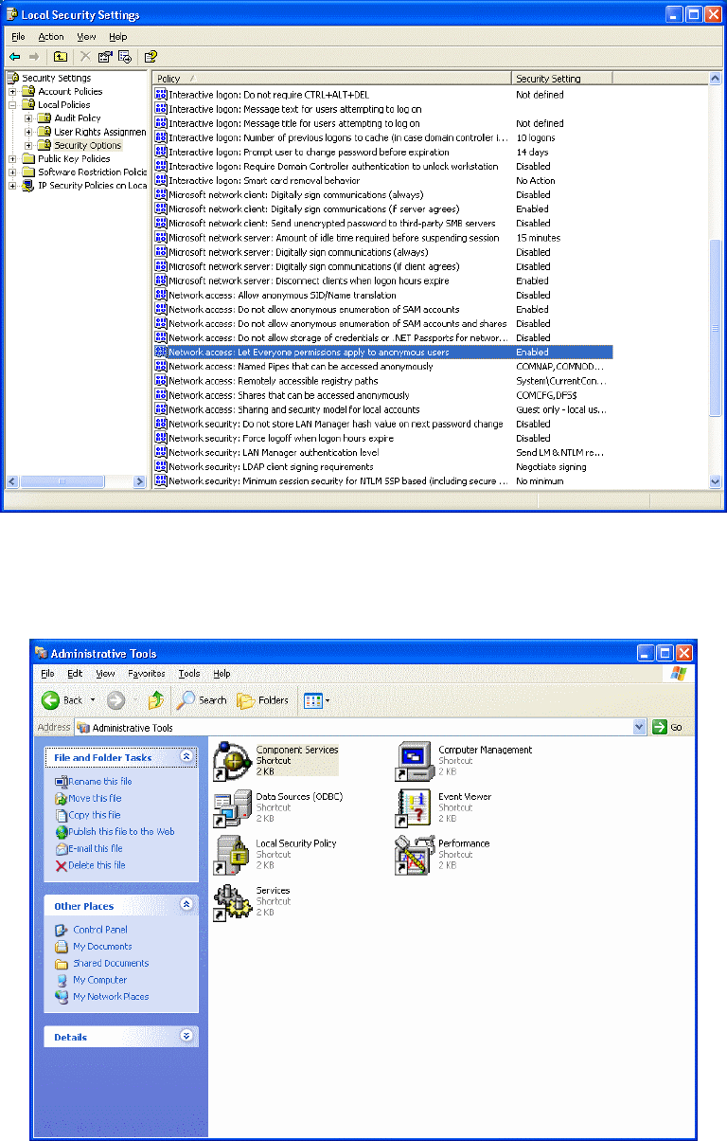
Task: Collapse the Local Policies tree node
Action: (x=12, y=104)
